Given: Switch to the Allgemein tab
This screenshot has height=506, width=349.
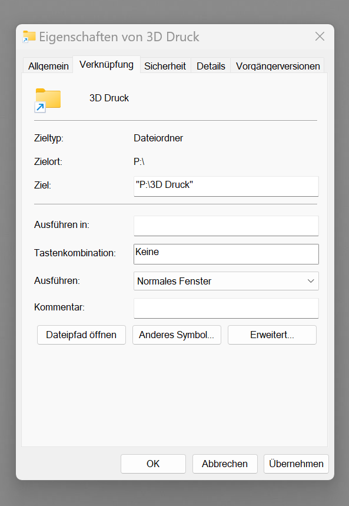Looking at the screenshot, I should click(x=48, y=66).
